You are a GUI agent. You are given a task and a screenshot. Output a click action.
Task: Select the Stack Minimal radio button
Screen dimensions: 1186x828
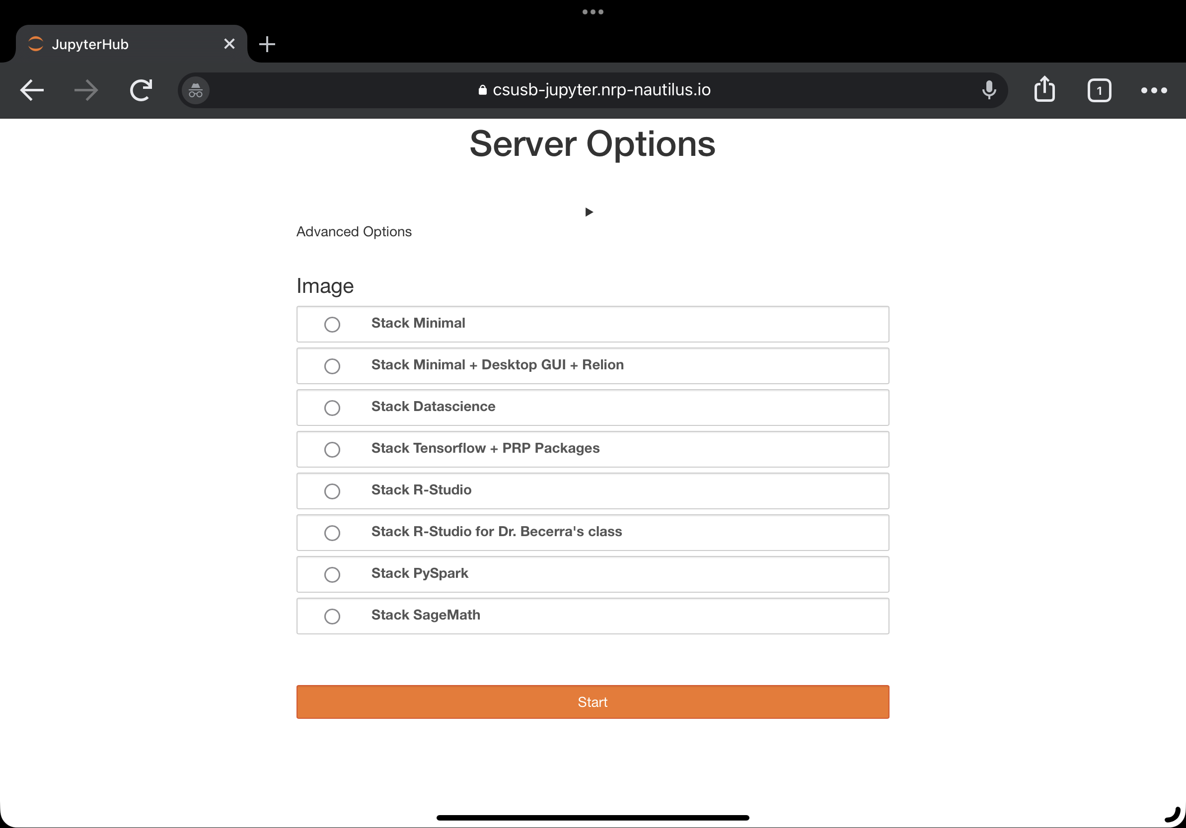coord(332,325)
